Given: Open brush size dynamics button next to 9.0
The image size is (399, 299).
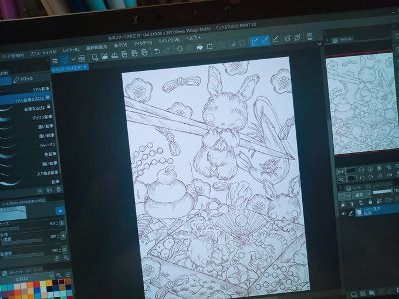Looking at the screenshot, I should (62, 223).
